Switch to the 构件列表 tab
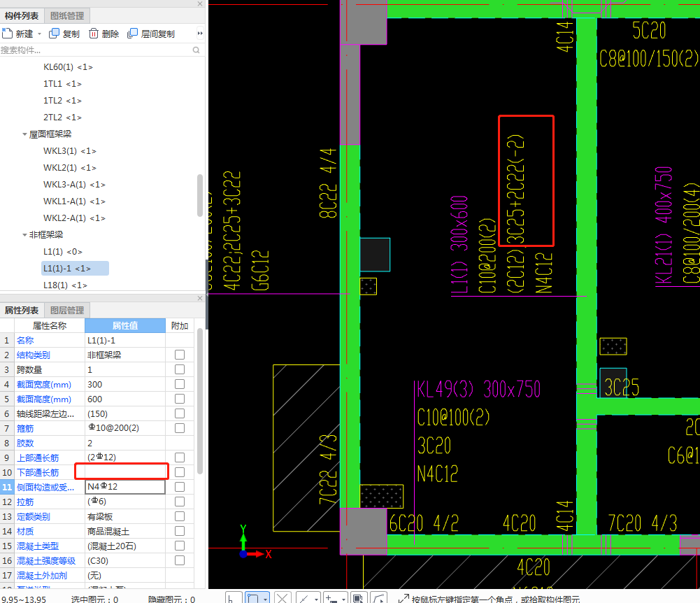 [x=22, y=15]
